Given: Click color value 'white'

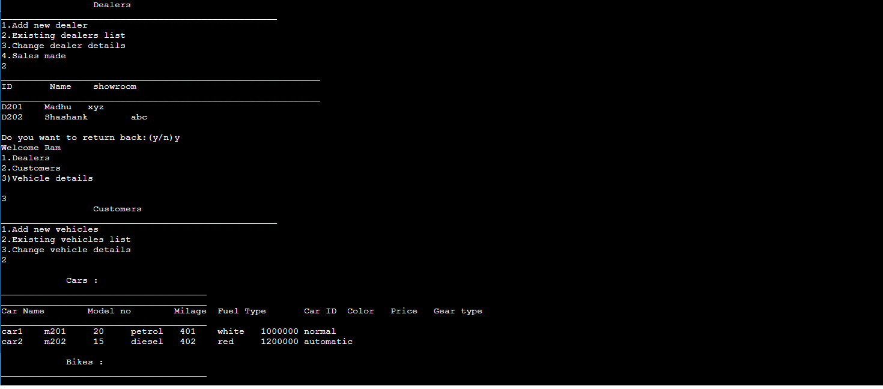Looking at the screenshot, I should pyautogui.click(x=231, y=331).
